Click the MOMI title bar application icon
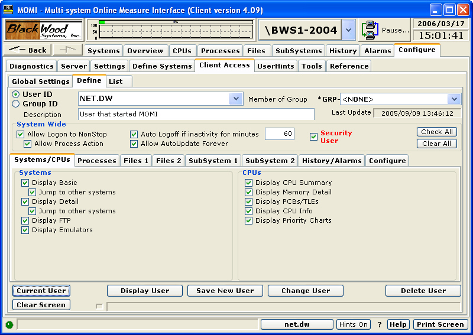 click(8, 9)
